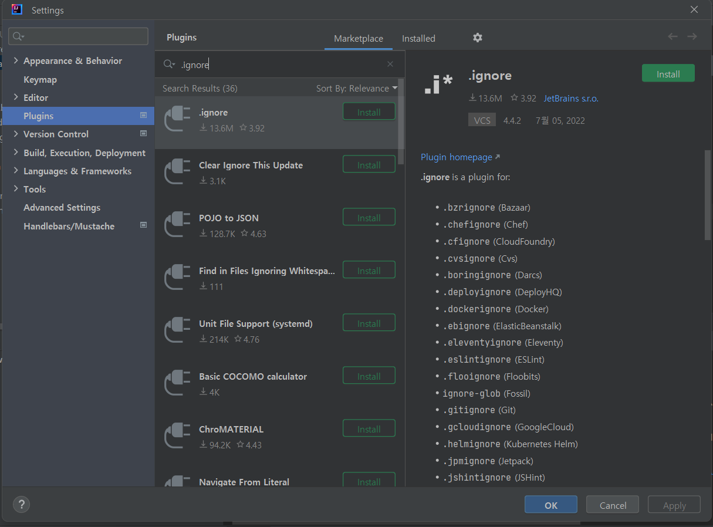This screenshot has height=527, width=713.
Task: Click the project-level icon beside Version Control
Action: 143,134
